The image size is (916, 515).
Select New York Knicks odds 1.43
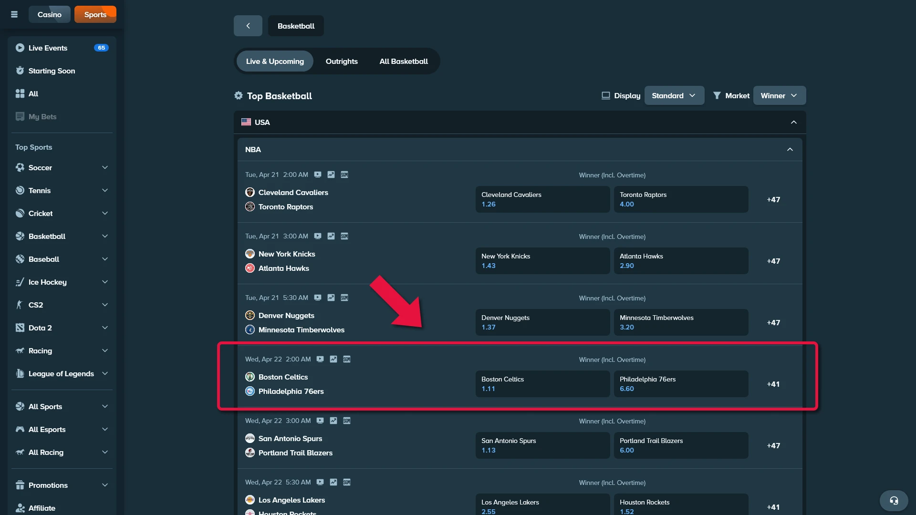tap(543, 261)
